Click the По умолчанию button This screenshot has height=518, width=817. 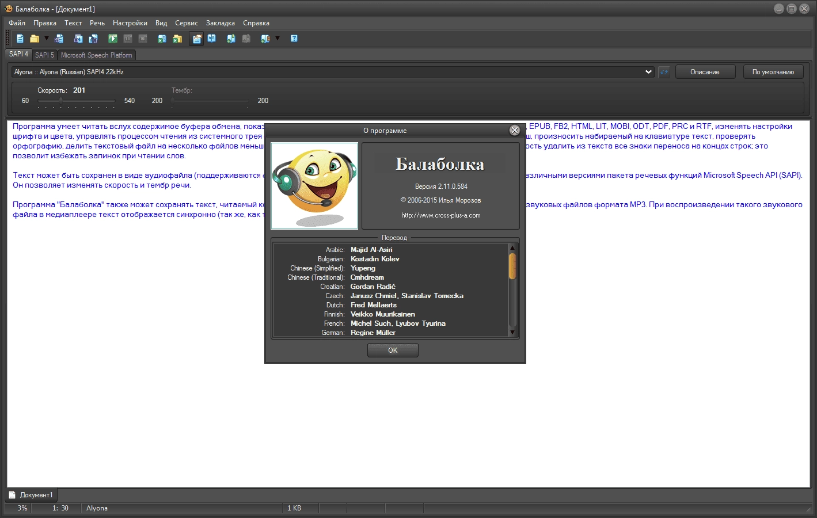(773, 72)
